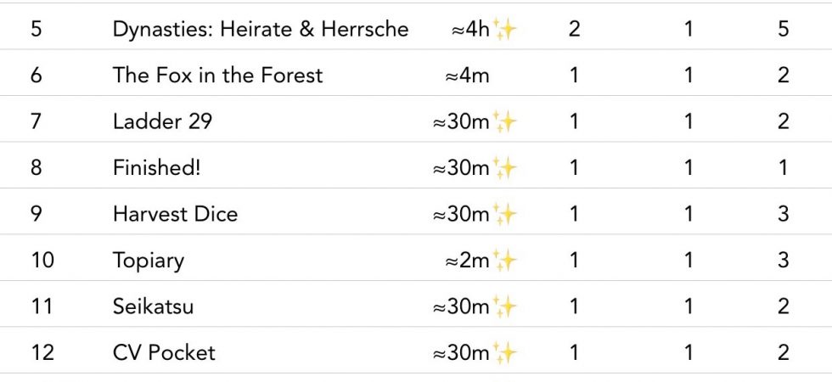Select the Topiary game title

(148, 260)
